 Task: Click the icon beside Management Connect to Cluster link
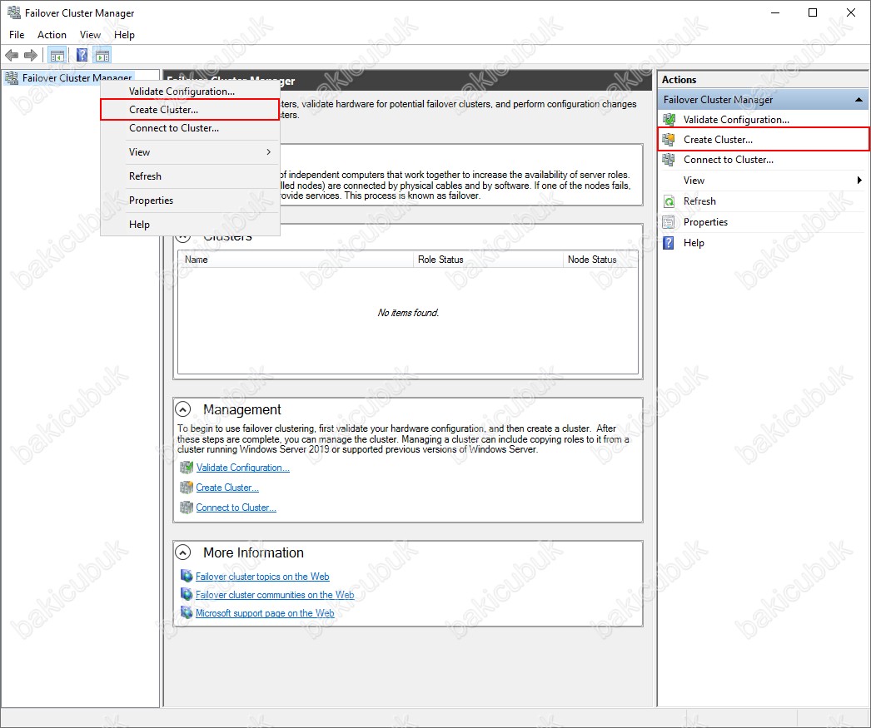click(187, 508)
